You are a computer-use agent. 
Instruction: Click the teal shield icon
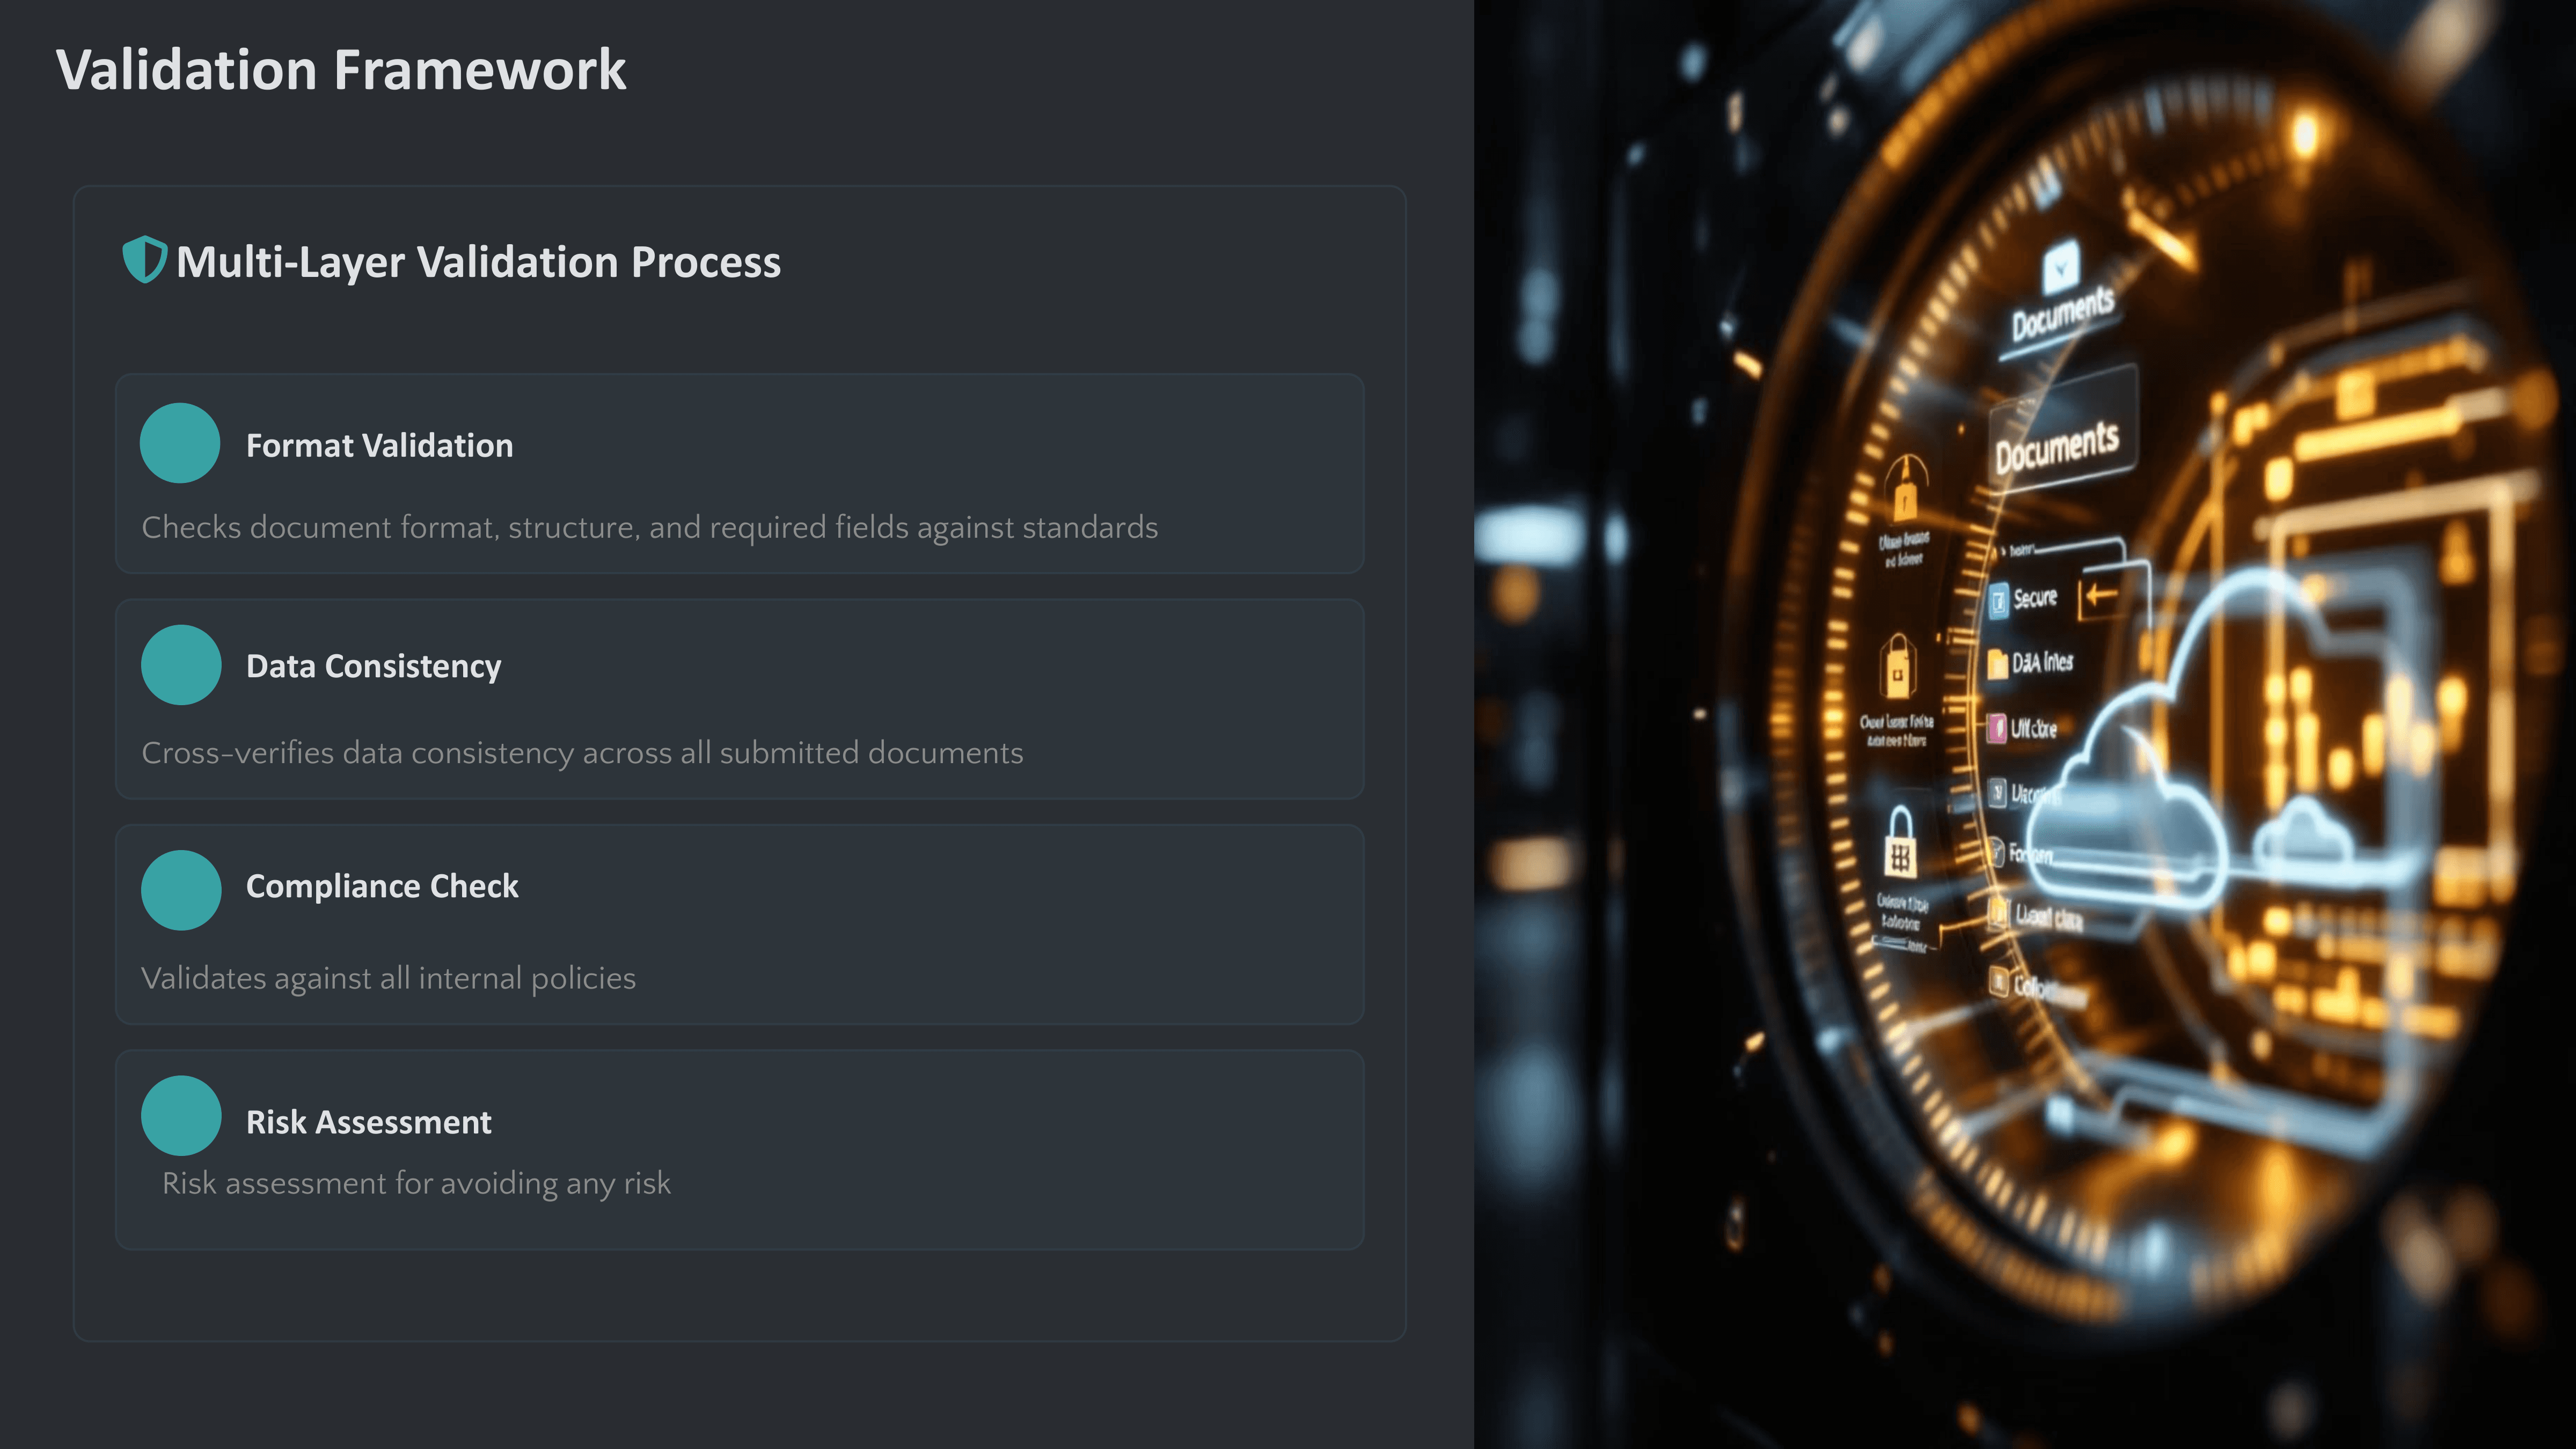143,260
